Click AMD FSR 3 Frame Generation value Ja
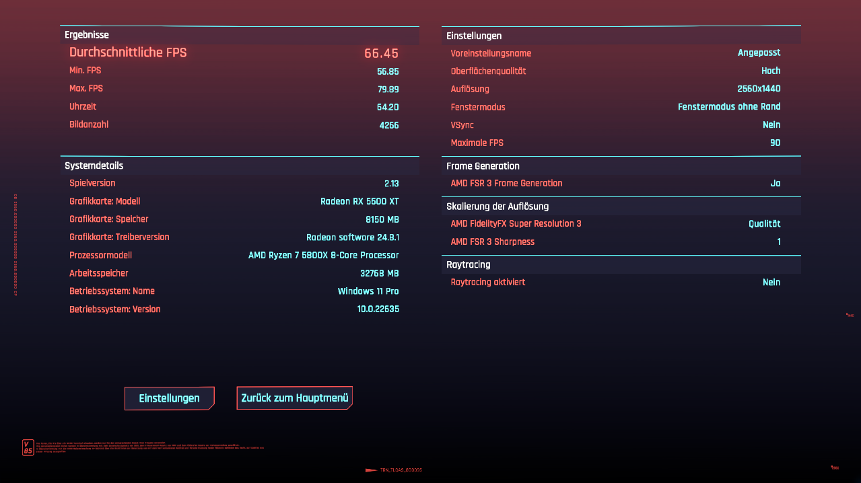861x483 pixels. pos(776,183)
